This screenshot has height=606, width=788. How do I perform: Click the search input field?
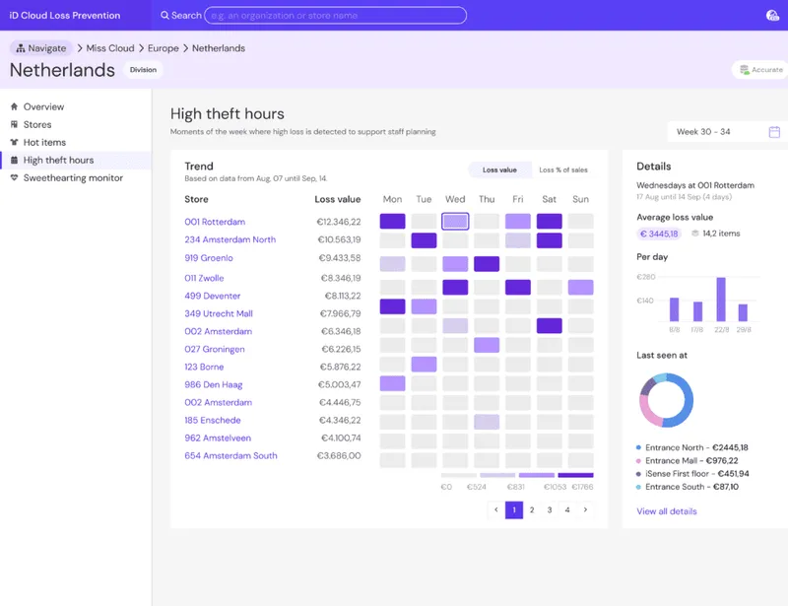point(335,15)
